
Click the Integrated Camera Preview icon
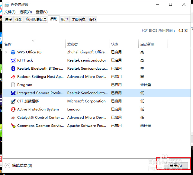click(x=13, y=93)
